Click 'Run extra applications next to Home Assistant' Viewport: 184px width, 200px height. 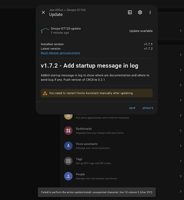102,118
